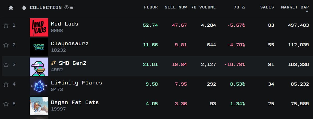Image resolution: width=313 pixels, height=119 pixels.
Task: Sort the table by FLOOR
Action: pos(151,7)
